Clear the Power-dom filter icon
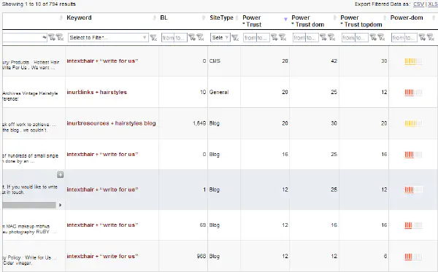This screenshot has width=438, height=272. pos(430,37)
